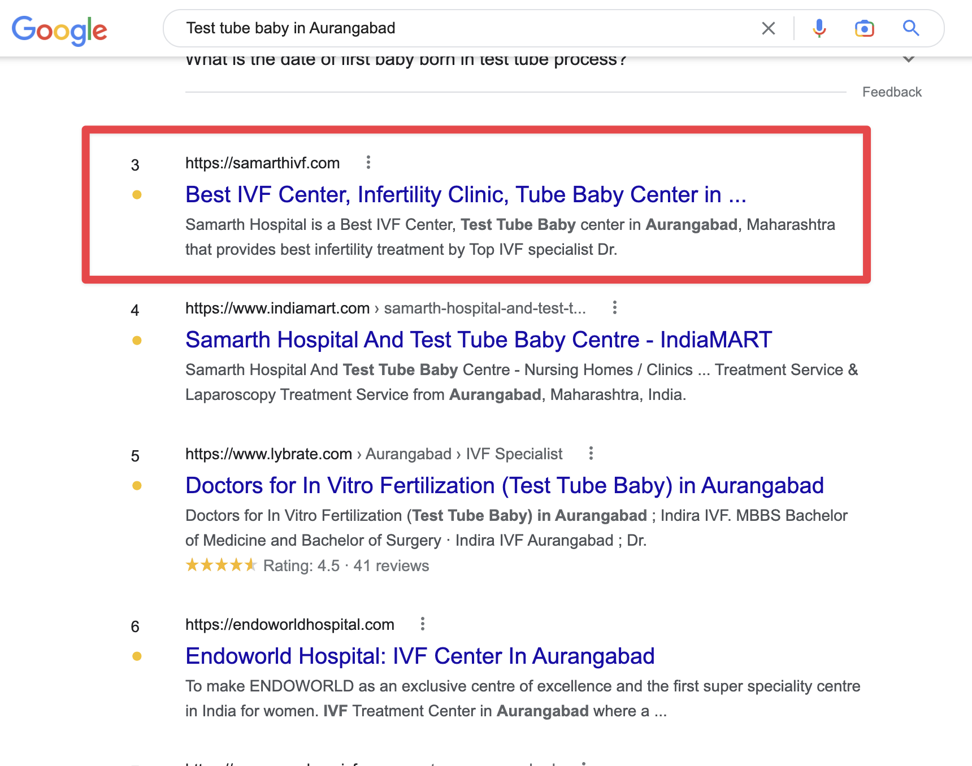Viewport: 972px width, 766px height.
Task: Click the Feedback link
Action: [x=891, y=92]
